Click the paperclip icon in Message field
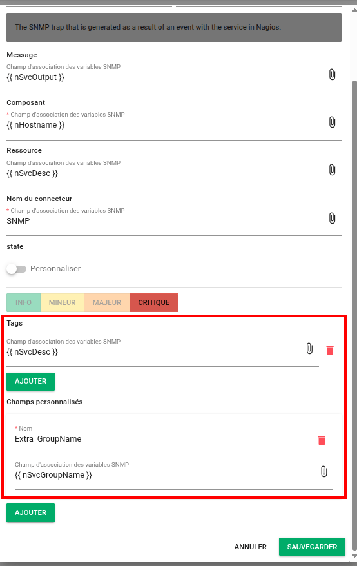 click(x=332, y=74)
